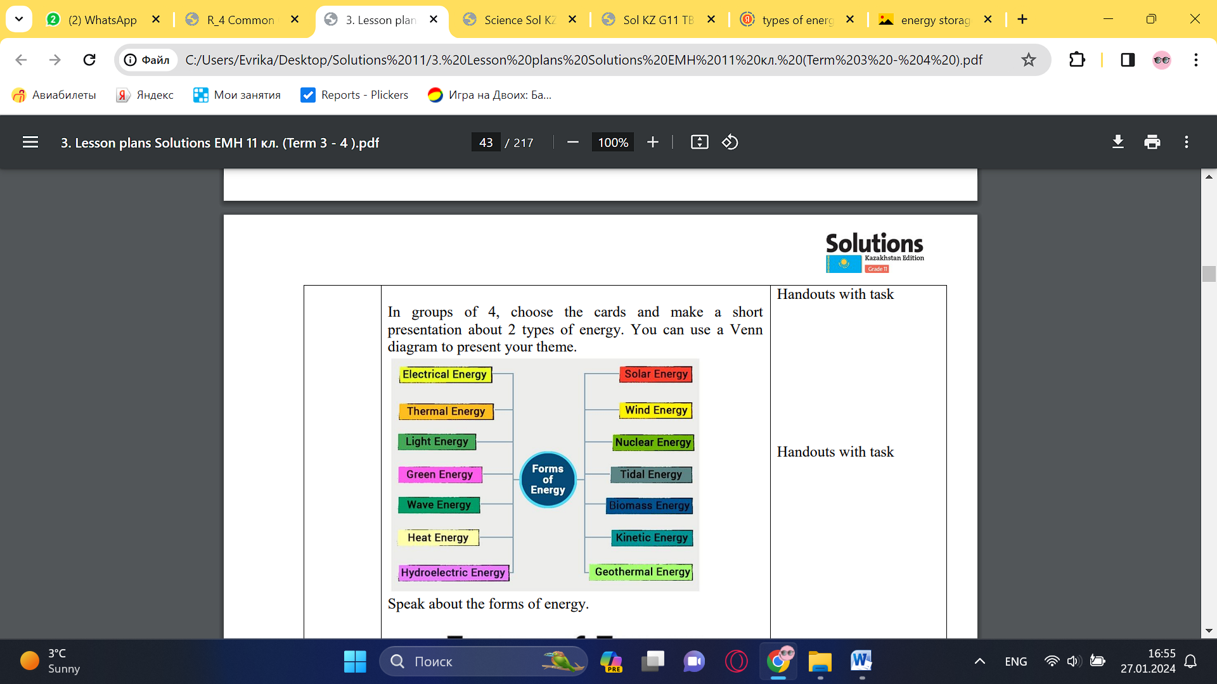Show hidden system tray icons
The image size is (1217, 684).
click(979, 661)
